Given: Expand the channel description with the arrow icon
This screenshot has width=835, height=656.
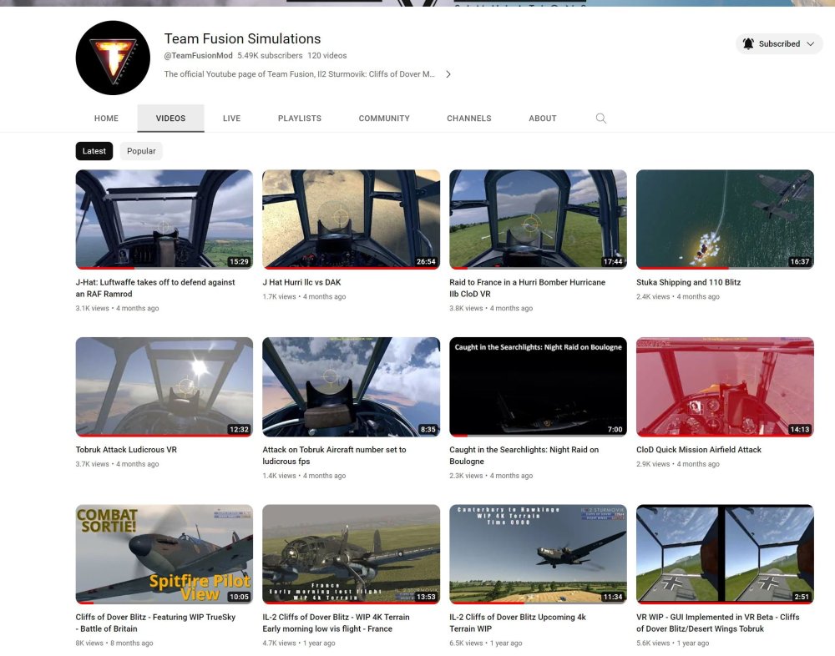Looking at the screenshot, I should 448,73.
